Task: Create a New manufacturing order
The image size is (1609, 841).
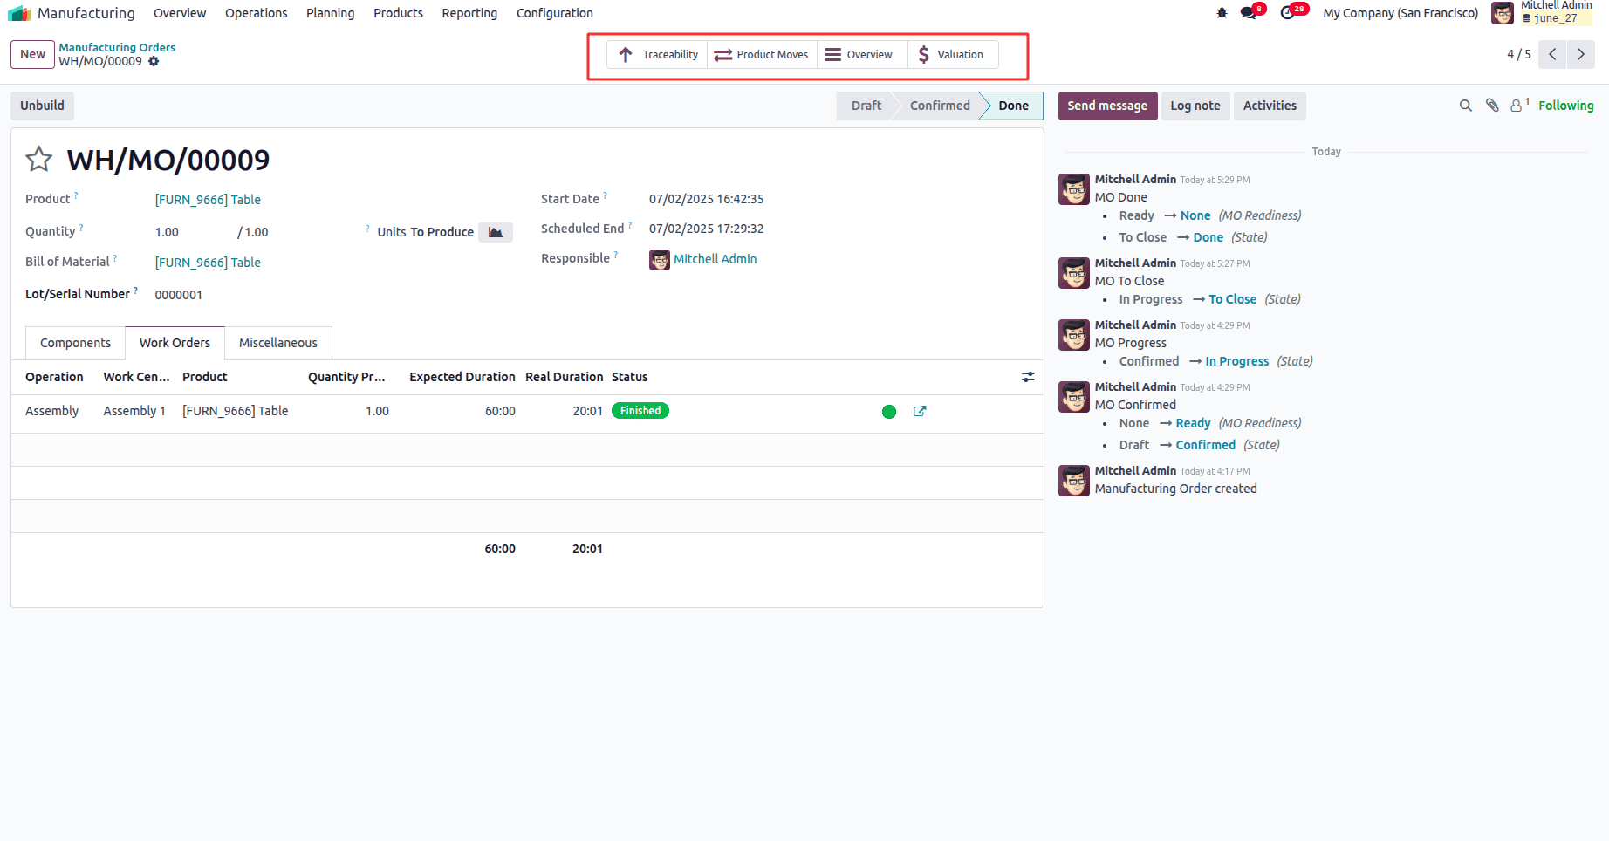Action: click(33, 54)
